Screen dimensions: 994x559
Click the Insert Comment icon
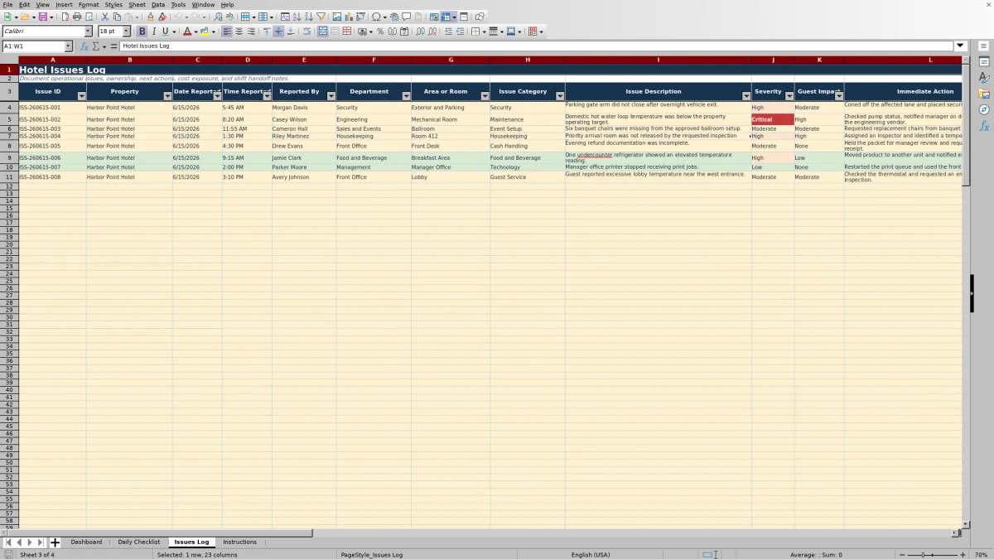pyautogui.click(x=406, y=17)
